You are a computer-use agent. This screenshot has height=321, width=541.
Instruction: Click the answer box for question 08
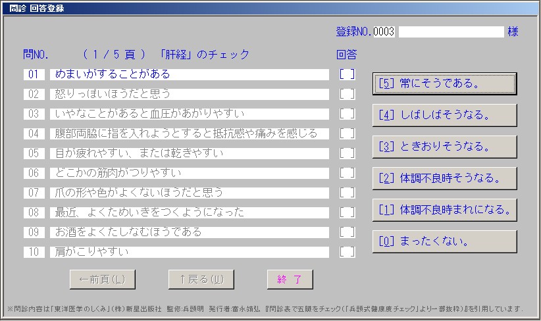pos(347,212)
